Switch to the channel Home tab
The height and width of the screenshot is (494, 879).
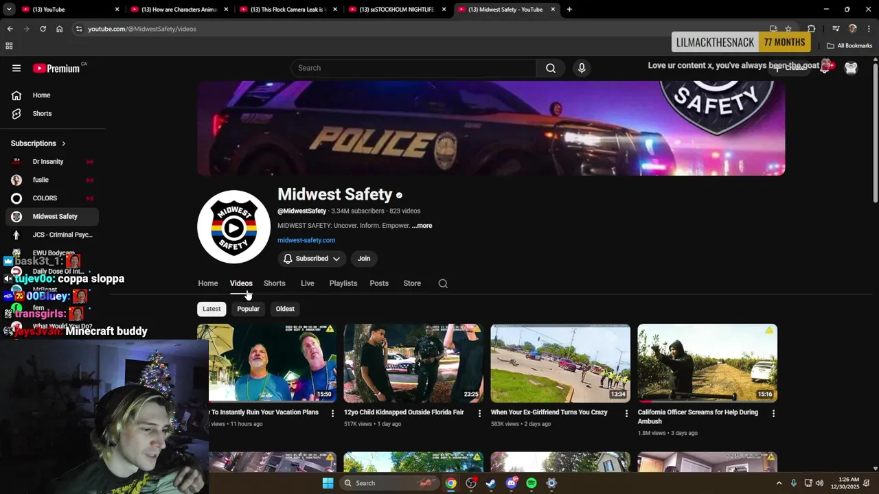pyautogui.click(x=208, y=283)
